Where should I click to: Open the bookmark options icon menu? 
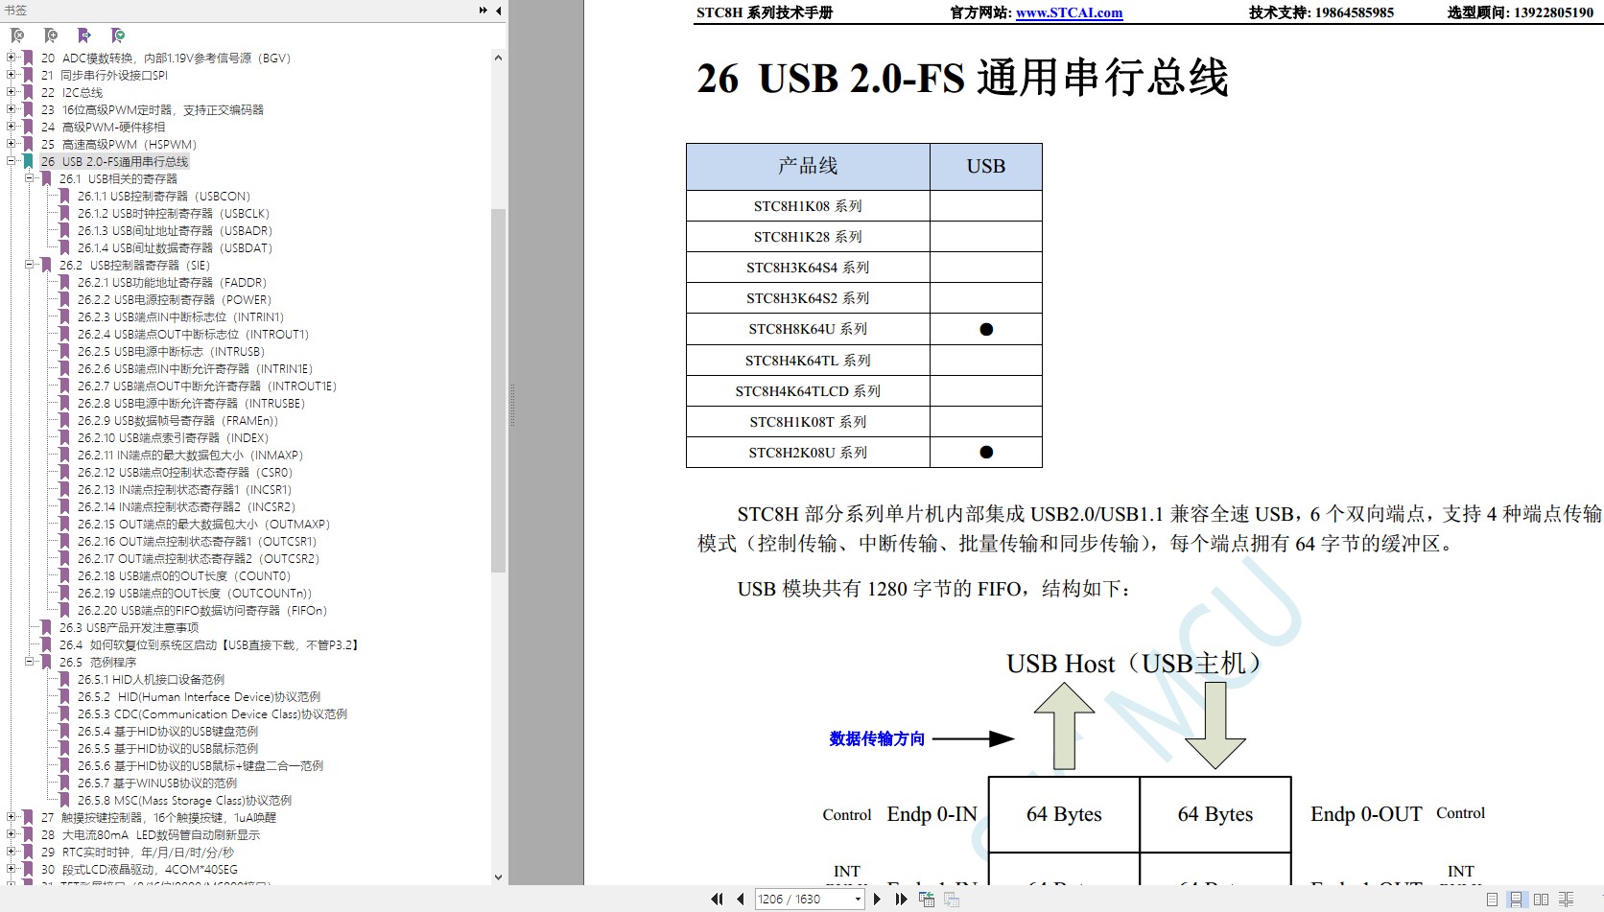(118, 35)
